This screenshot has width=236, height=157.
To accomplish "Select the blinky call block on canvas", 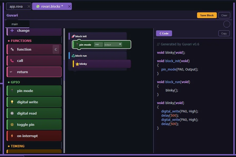I will point(102,64).
